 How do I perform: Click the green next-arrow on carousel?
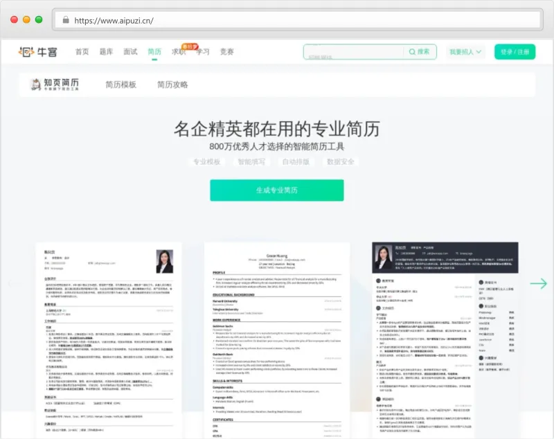(539, 283)
